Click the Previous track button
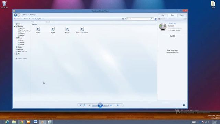Viewport: 220px width, 124px height. pyautogui.click(x=95, y=105)
